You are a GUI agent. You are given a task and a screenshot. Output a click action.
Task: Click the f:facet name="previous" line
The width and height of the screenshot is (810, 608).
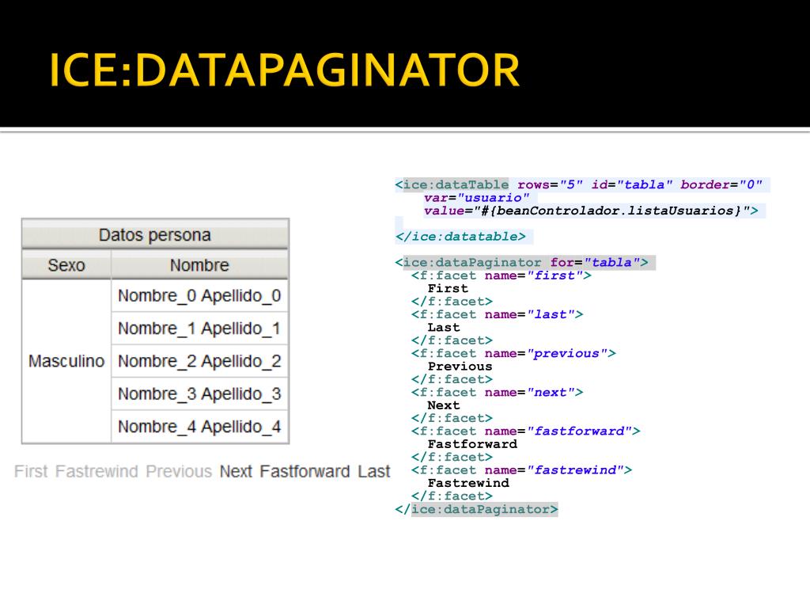514,353
